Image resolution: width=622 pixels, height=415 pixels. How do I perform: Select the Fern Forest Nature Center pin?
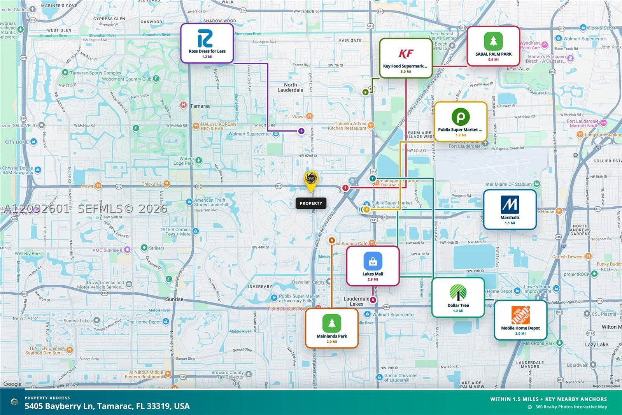(452, 45)
